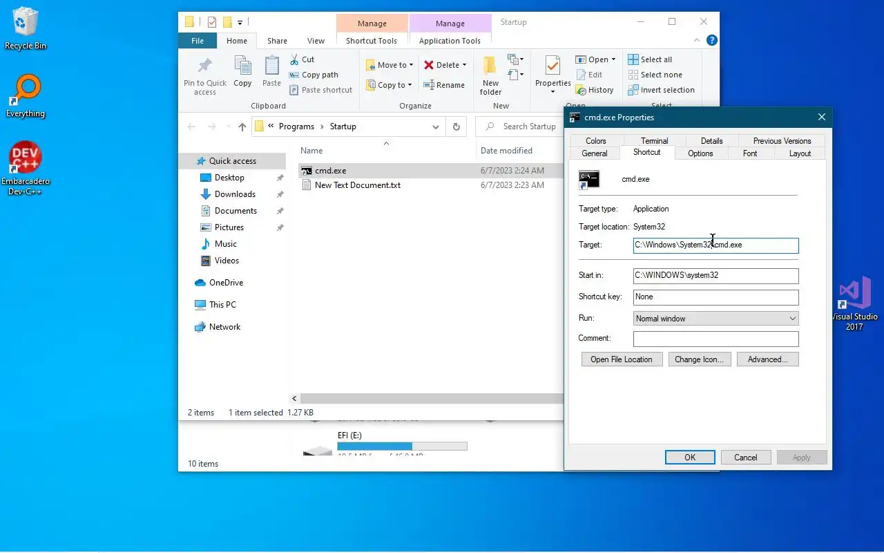Click the Advanced button
The height and width of the screenshot is (553, 884).
click(768, 359)
